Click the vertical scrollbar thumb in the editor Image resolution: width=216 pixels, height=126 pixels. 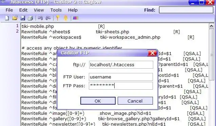pos(212,55)
